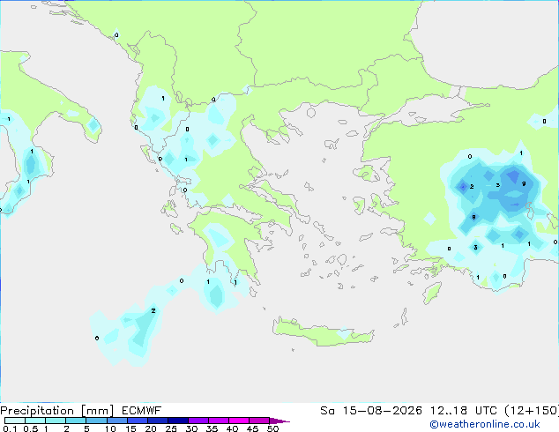
Task: Click the 35–40 mm violet legend swatch
Action: point(219,421)
